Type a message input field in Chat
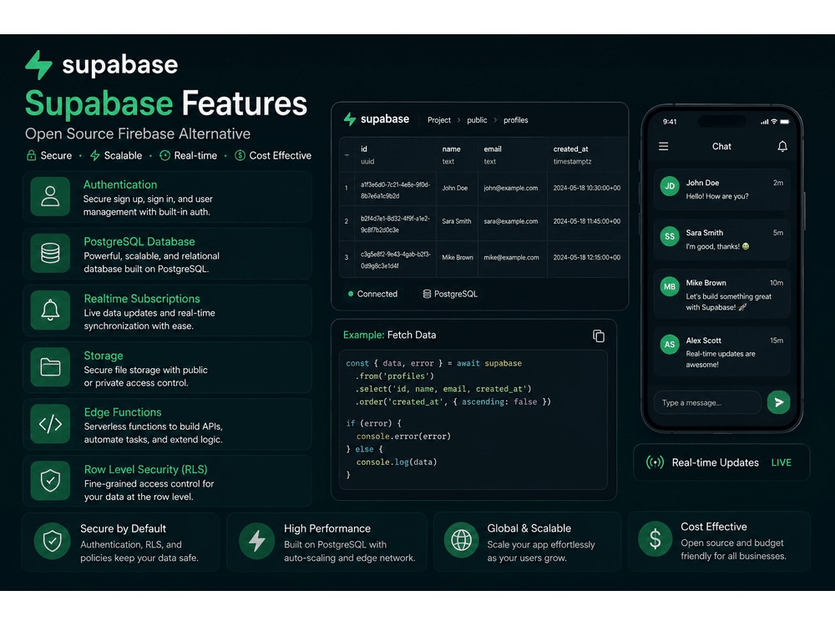Image resolution: width=835 pixels, height=626 pixels. pyautogui.click(x=708, y=402)
